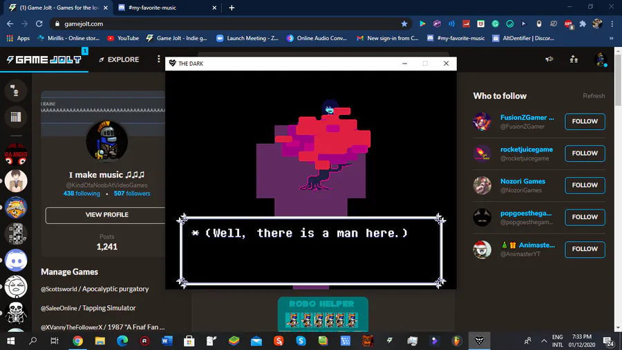This screenshot has height=350, width=622.
Task: Click the rocketjuicegame avatar
Action: pos(482,154)
